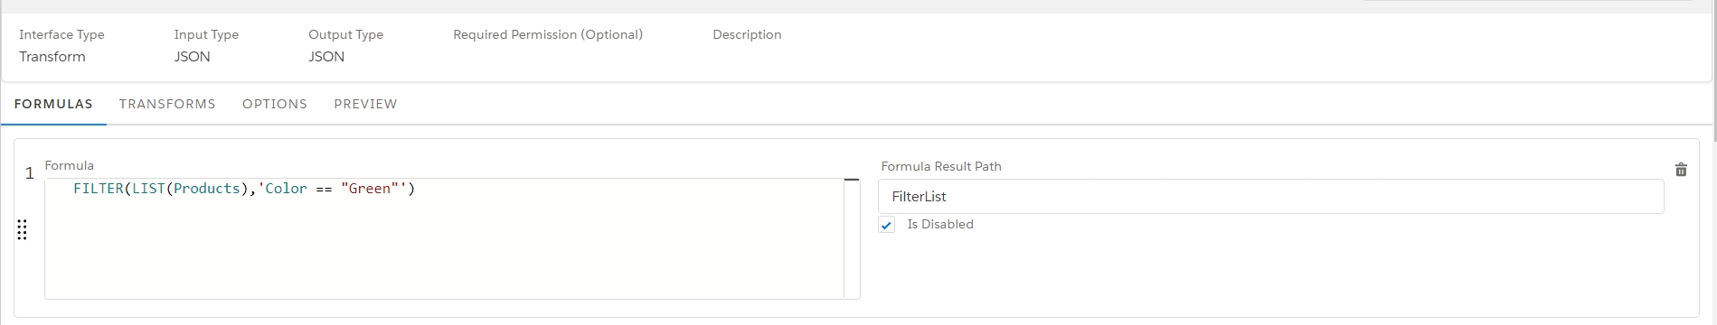Grab the six-dot drag handle of formula 1
This screenshot has height=325, width=1717.
23,230
